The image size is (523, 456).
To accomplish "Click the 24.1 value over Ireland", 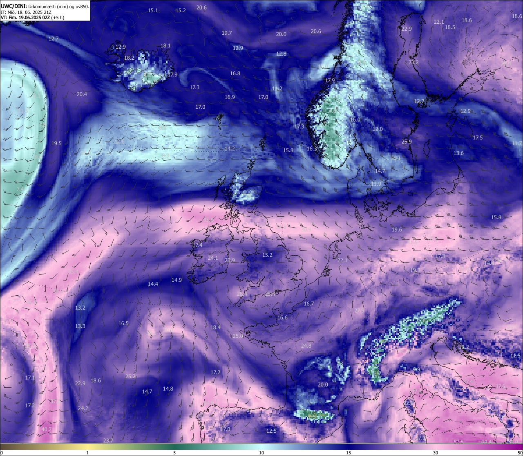I will pyautogui.click(x=213, y=258).
